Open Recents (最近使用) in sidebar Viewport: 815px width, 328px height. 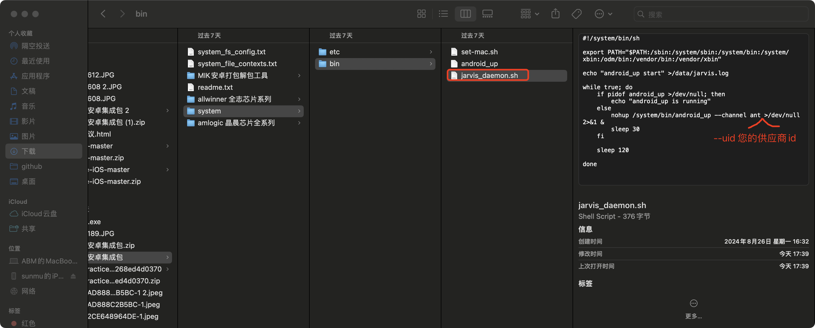[x=44, y=61]
